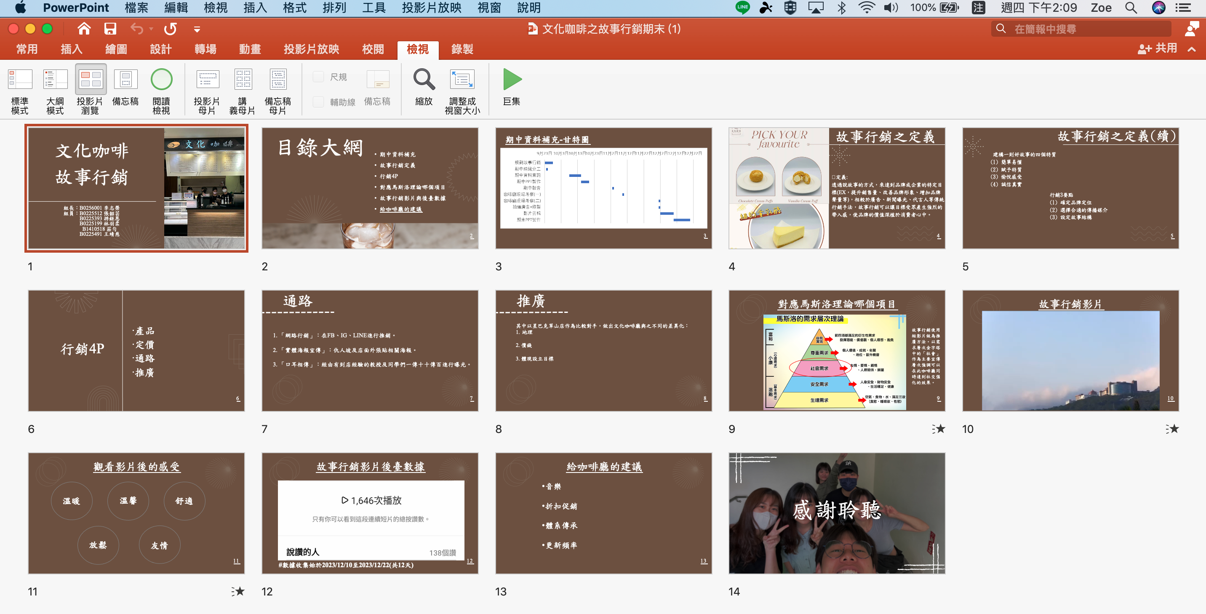
Task: Click the transition star under slide 11
Action: 238,592
